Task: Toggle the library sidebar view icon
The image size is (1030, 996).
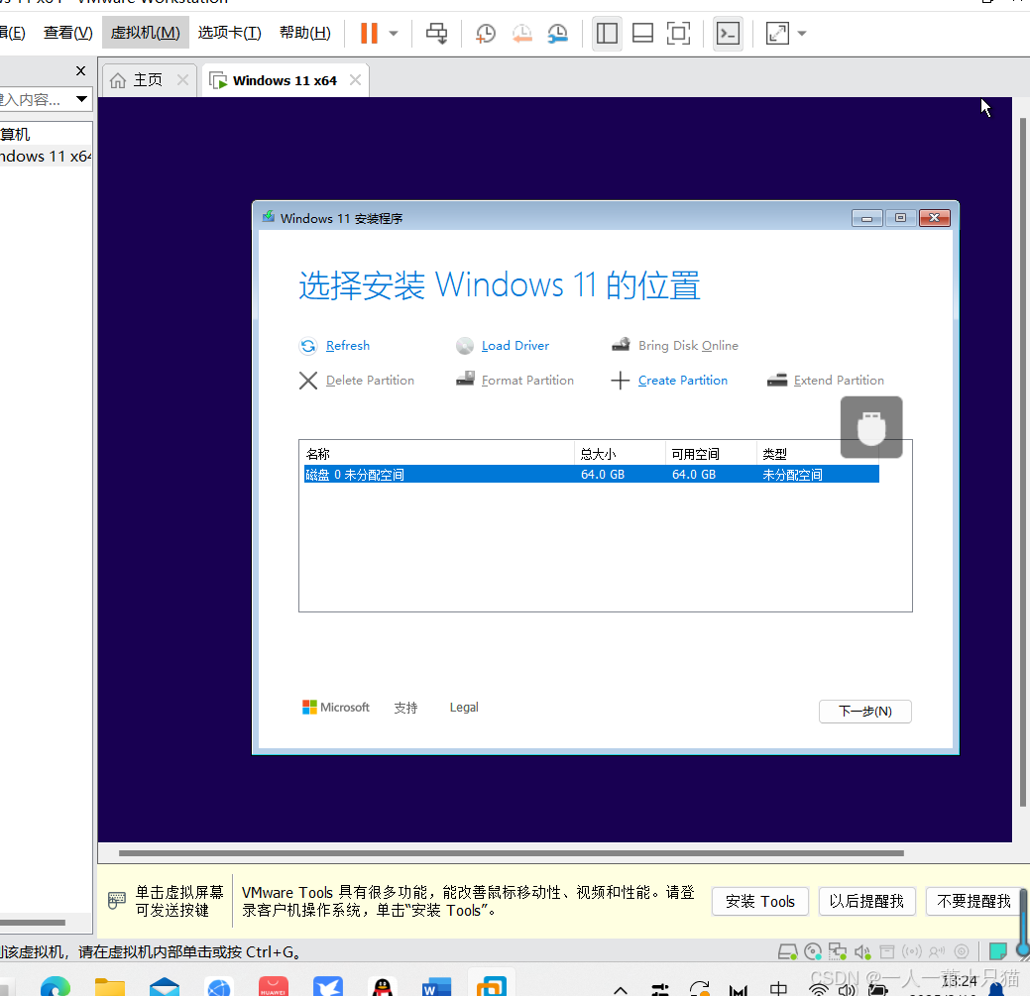Action: coord(607,33)
